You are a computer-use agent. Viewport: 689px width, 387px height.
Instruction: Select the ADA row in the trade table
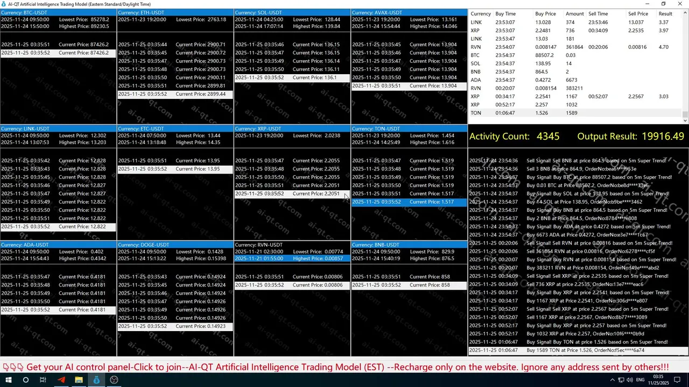[x=575, y=80]
